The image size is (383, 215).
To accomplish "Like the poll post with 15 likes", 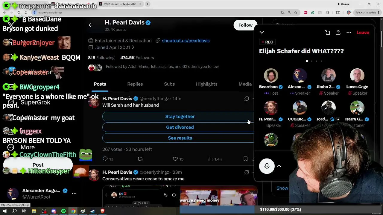I will [178, 159].
